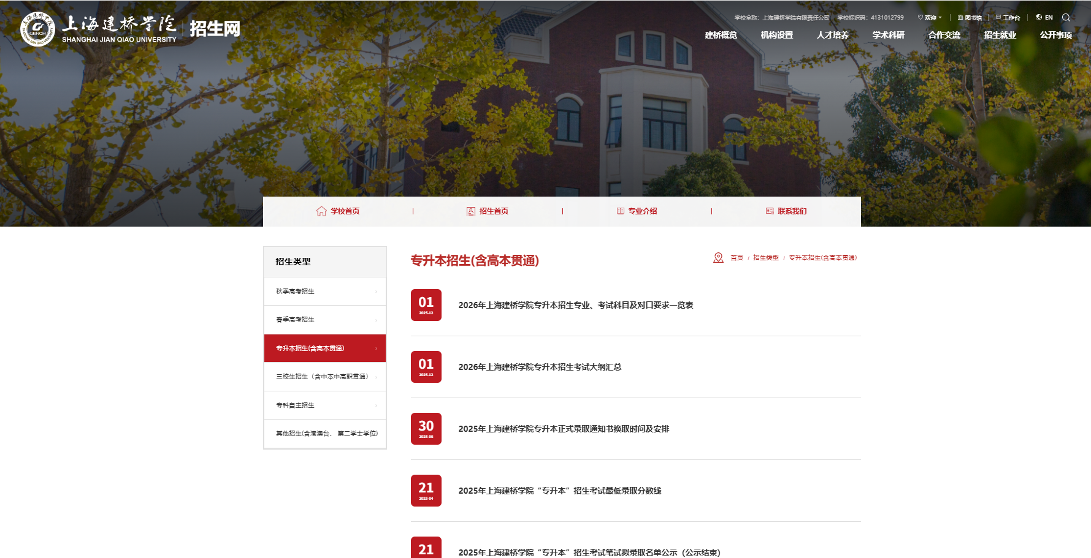
Task: Click the 学校首页 home icon
Action: 320,211
